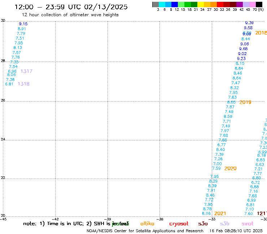Select the 8.13 wave height value

pos(18,48)
